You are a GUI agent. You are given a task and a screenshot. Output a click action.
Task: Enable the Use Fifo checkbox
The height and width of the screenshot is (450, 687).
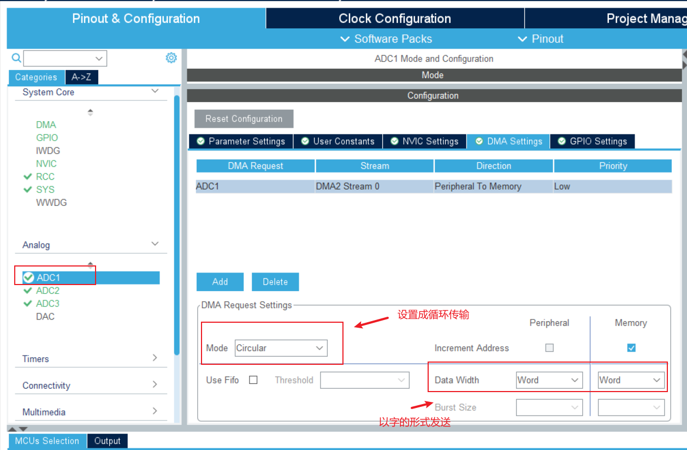click(253, 380)
